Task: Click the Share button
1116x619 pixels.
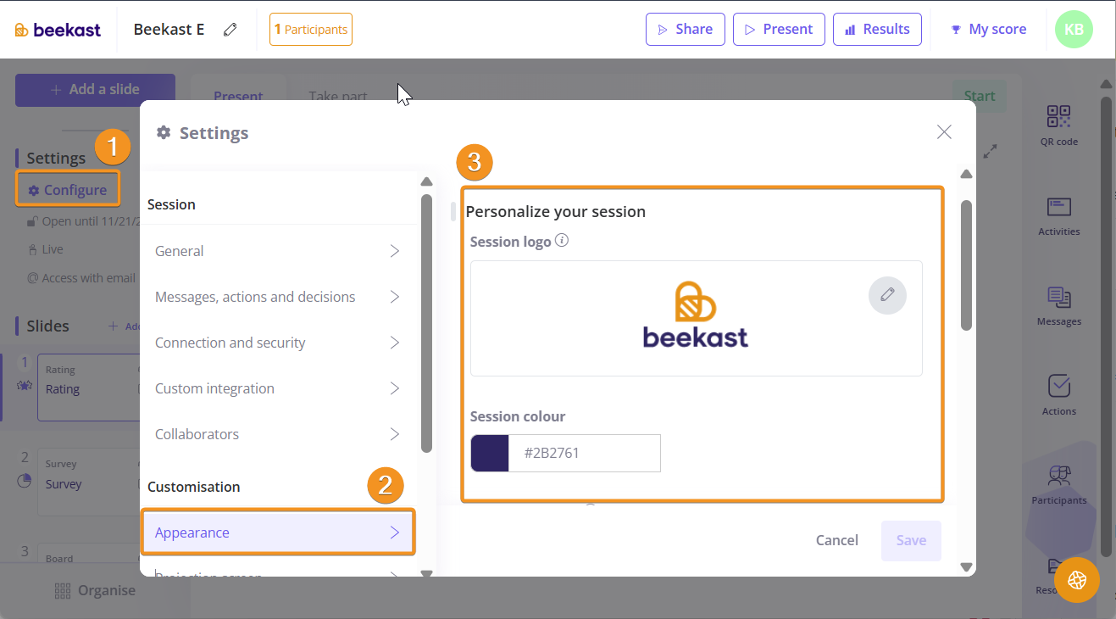Action: (x=685, y=29)
